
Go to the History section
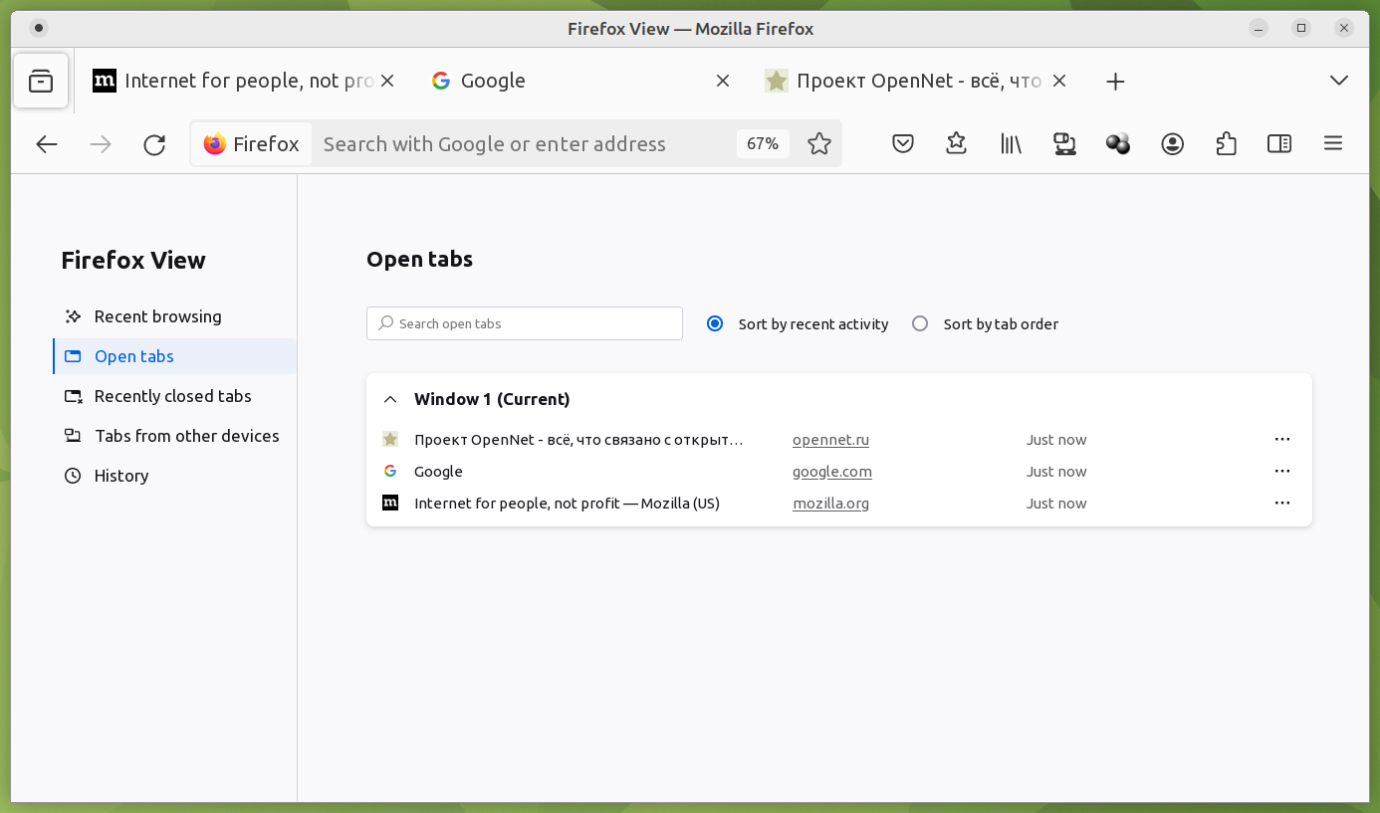(x=120, y=476)
